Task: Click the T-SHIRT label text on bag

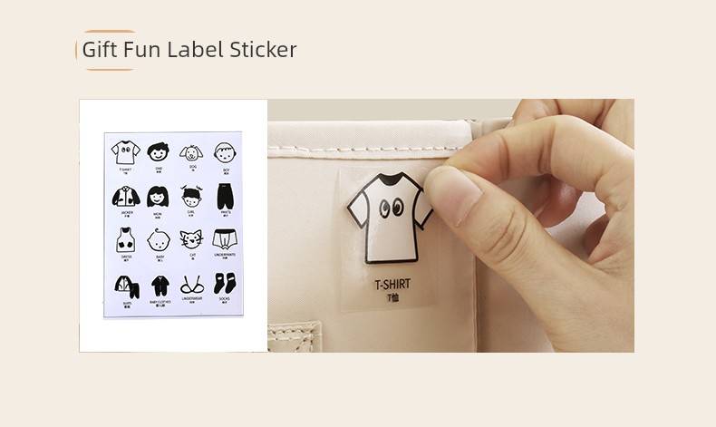Action: [x=392, y=285]
